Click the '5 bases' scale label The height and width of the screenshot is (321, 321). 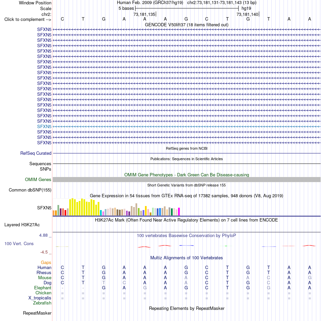click(126, 8)
